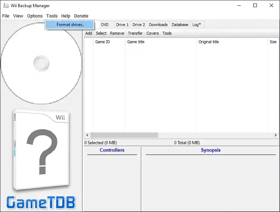The height and width of the screenshot is (212, 280).
Task: Sort by Original title column header
Action: click(x=232, y=42)
